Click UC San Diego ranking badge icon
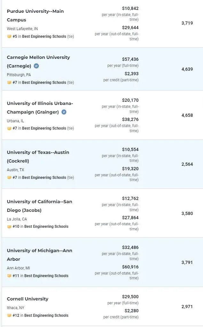Viewport: 203px width, 327px height. tap(9, 227)
